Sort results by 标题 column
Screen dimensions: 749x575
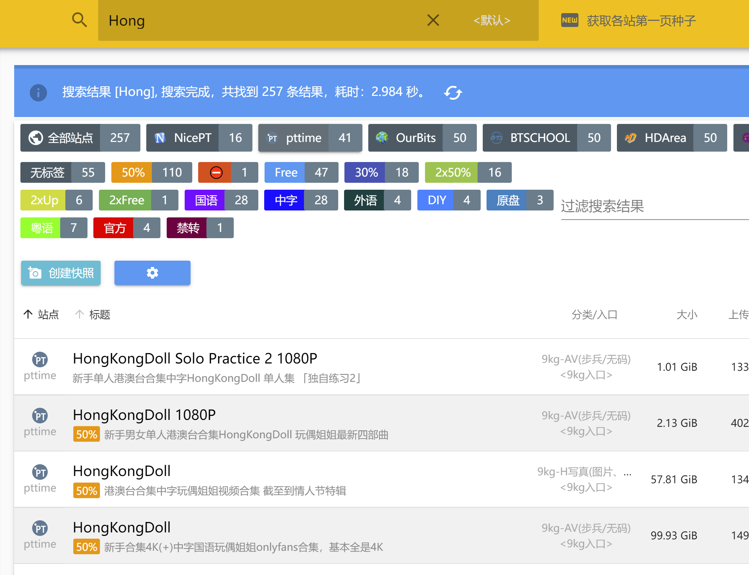click(99, 314)
